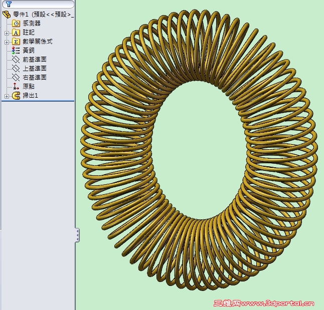This screenshot has width=324, height=310.
Task: Click the 數學關係式 sigma folder icon
Action: pyautogui.click(x=16, y=42)
